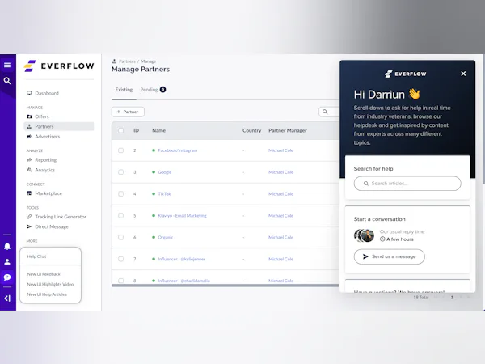Open New UI Highlights Video entry
The height and width of the screenshot is (364, 485).
(x=50, y=284)
